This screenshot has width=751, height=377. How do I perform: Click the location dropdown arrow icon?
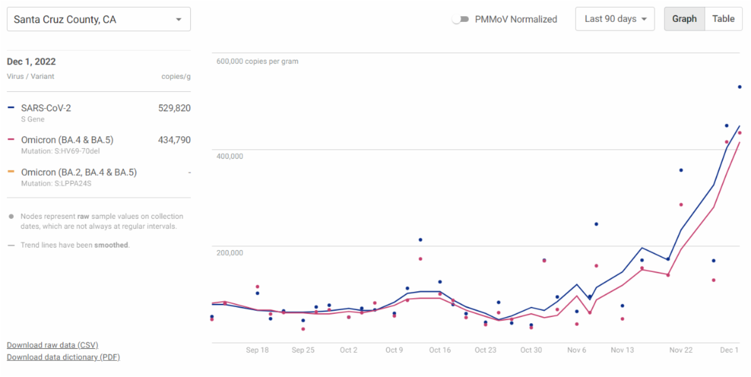(179, 19)
